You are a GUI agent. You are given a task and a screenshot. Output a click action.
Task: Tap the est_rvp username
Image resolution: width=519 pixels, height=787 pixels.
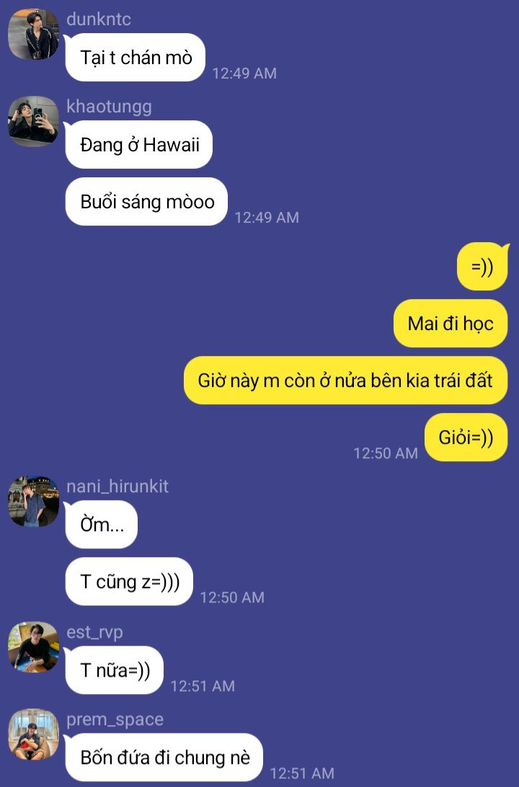(x=94, y=632)
